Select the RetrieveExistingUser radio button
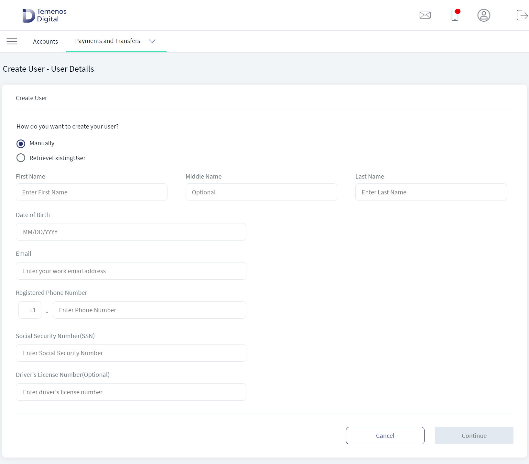The width and height of the screenshot is (529, 464). (21, 158)
